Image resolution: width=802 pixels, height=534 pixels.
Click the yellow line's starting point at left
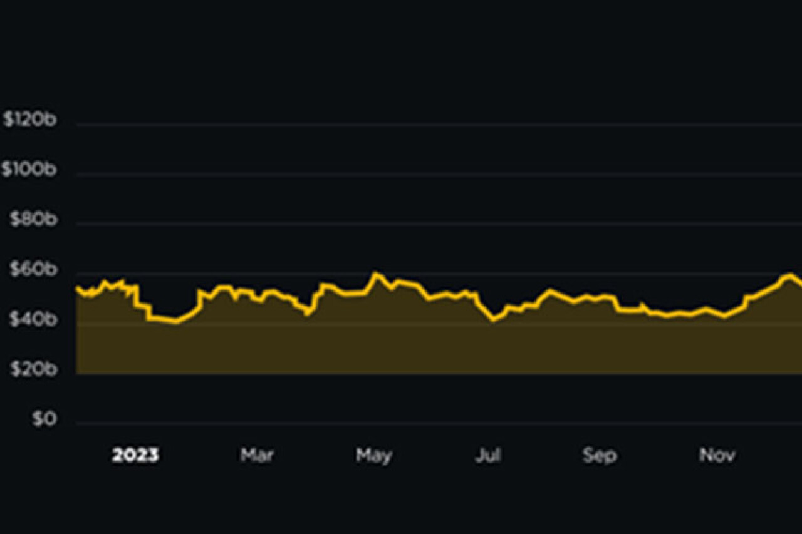[x=76, y=287]
